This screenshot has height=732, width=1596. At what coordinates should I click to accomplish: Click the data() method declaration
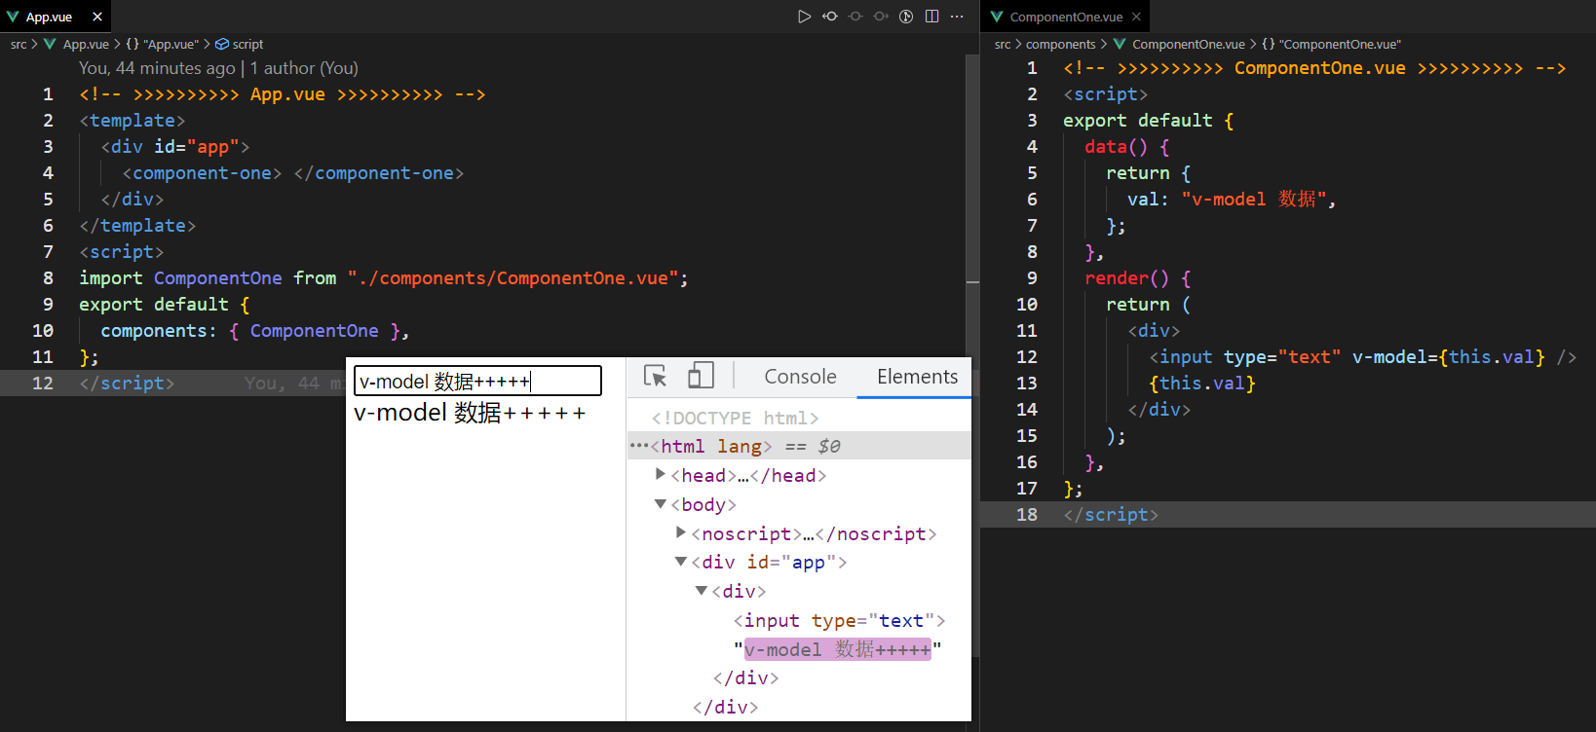coord(1127,147)
